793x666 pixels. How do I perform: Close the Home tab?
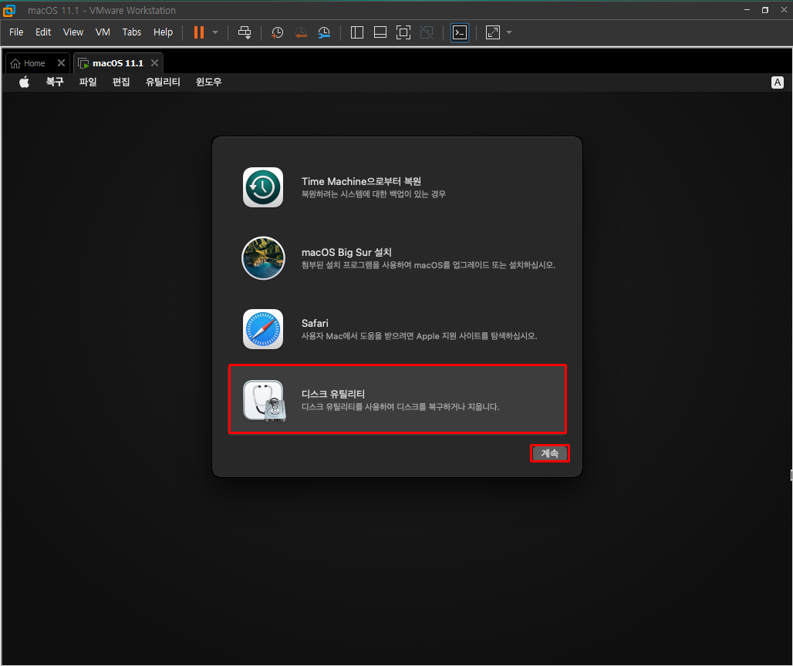pos(61,62)
